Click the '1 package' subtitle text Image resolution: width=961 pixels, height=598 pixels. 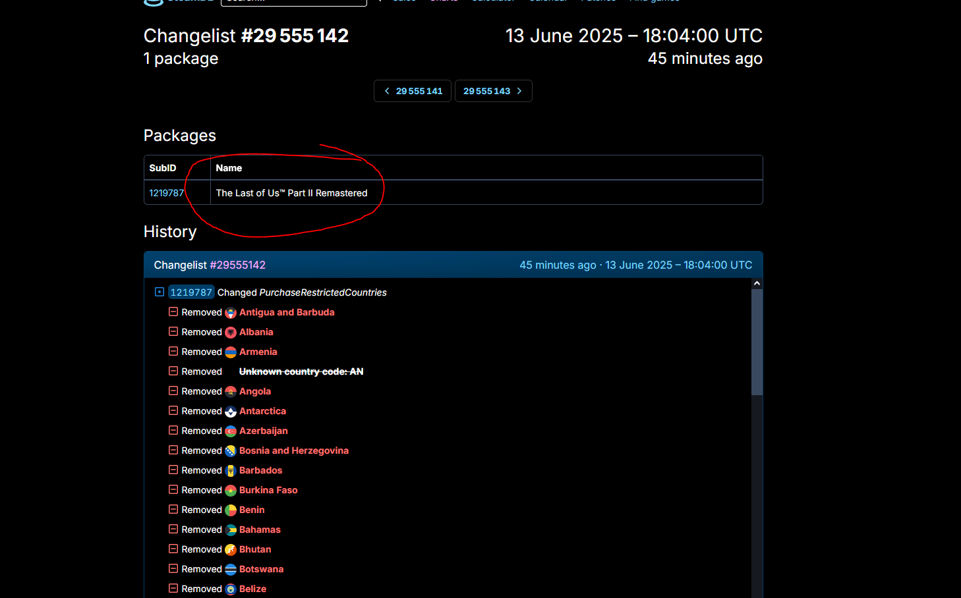click(x=181, y=59)
